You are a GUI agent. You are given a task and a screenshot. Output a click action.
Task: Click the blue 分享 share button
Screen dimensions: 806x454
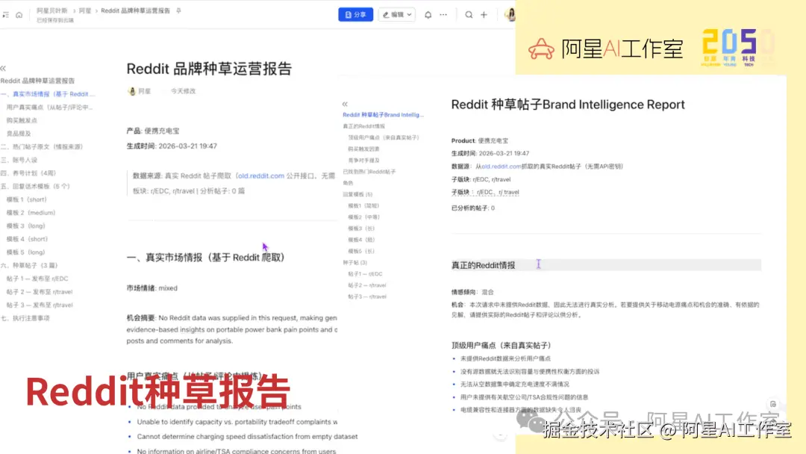pyautogui.click(x=356, y=14)
